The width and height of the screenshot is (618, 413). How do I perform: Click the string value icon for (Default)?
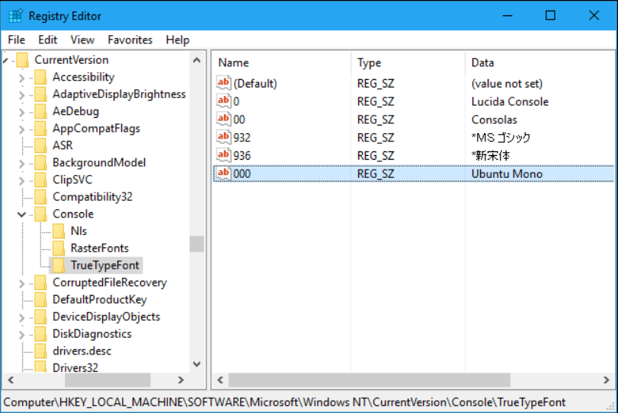223,83
